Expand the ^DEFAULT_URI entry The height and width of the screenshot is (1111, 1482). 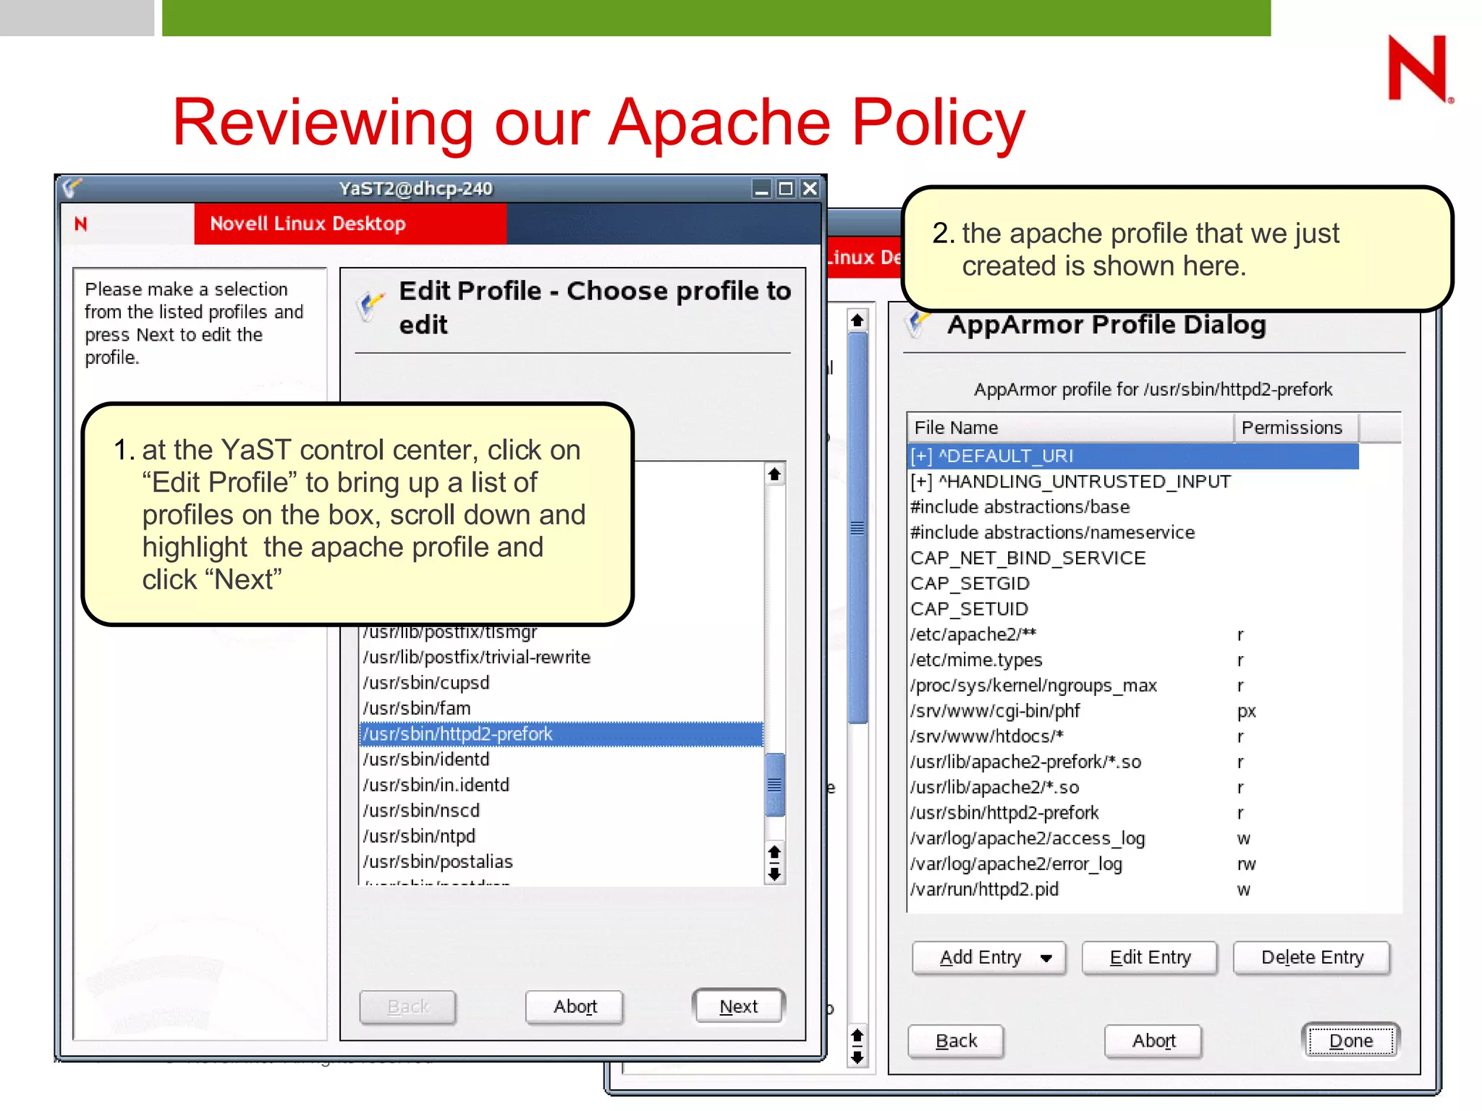tap(921, 456)
